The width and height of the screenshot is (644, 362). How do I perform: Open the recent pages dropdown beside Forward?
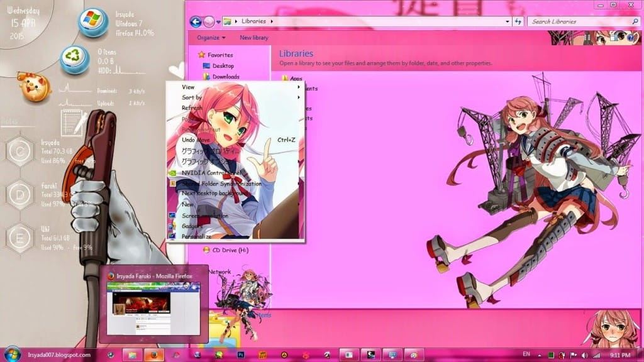[218, 22]
